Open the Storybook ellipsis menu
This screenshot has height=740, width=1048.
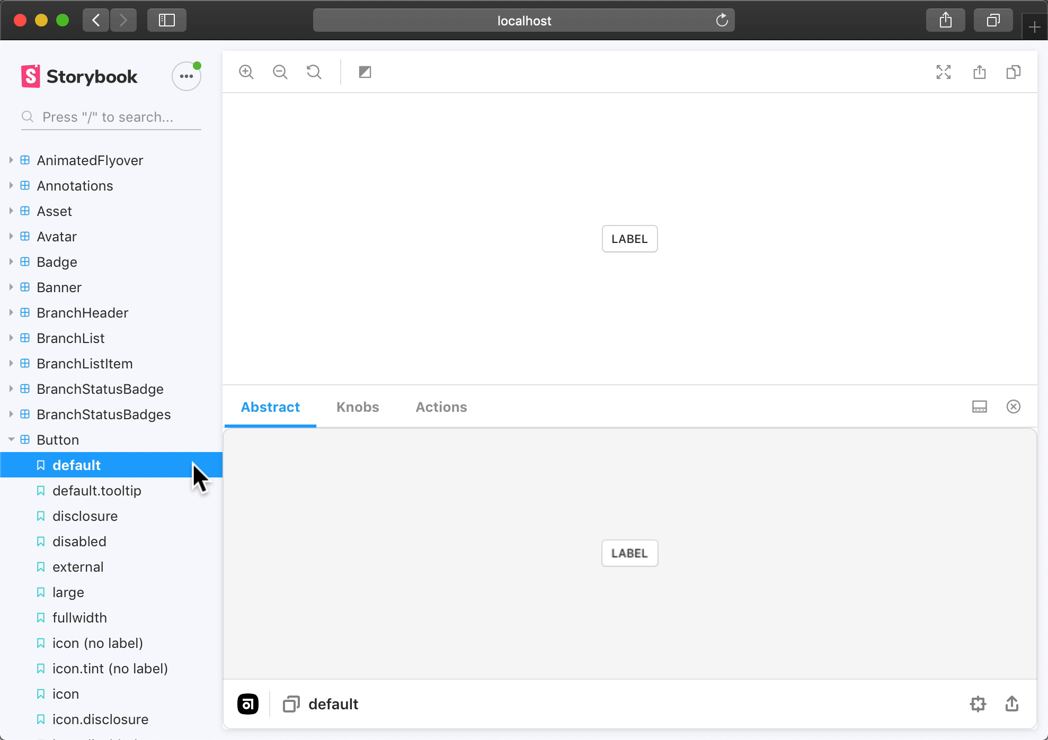186,76
